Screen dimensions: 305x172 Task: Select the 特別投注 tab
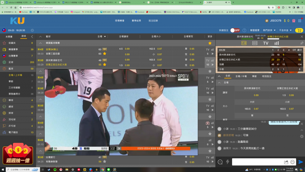[x=267, y=76]
